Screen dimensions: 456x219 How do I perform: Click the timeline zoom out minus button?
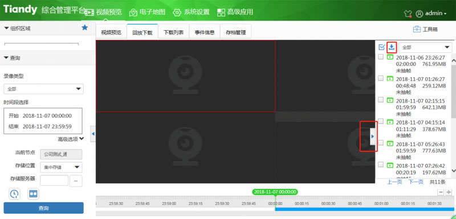click(441, 192)
